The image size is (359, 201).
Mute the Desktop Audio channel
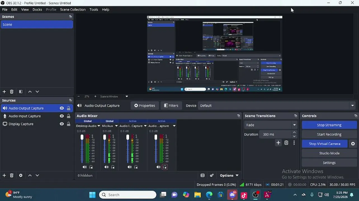[84, 167]
